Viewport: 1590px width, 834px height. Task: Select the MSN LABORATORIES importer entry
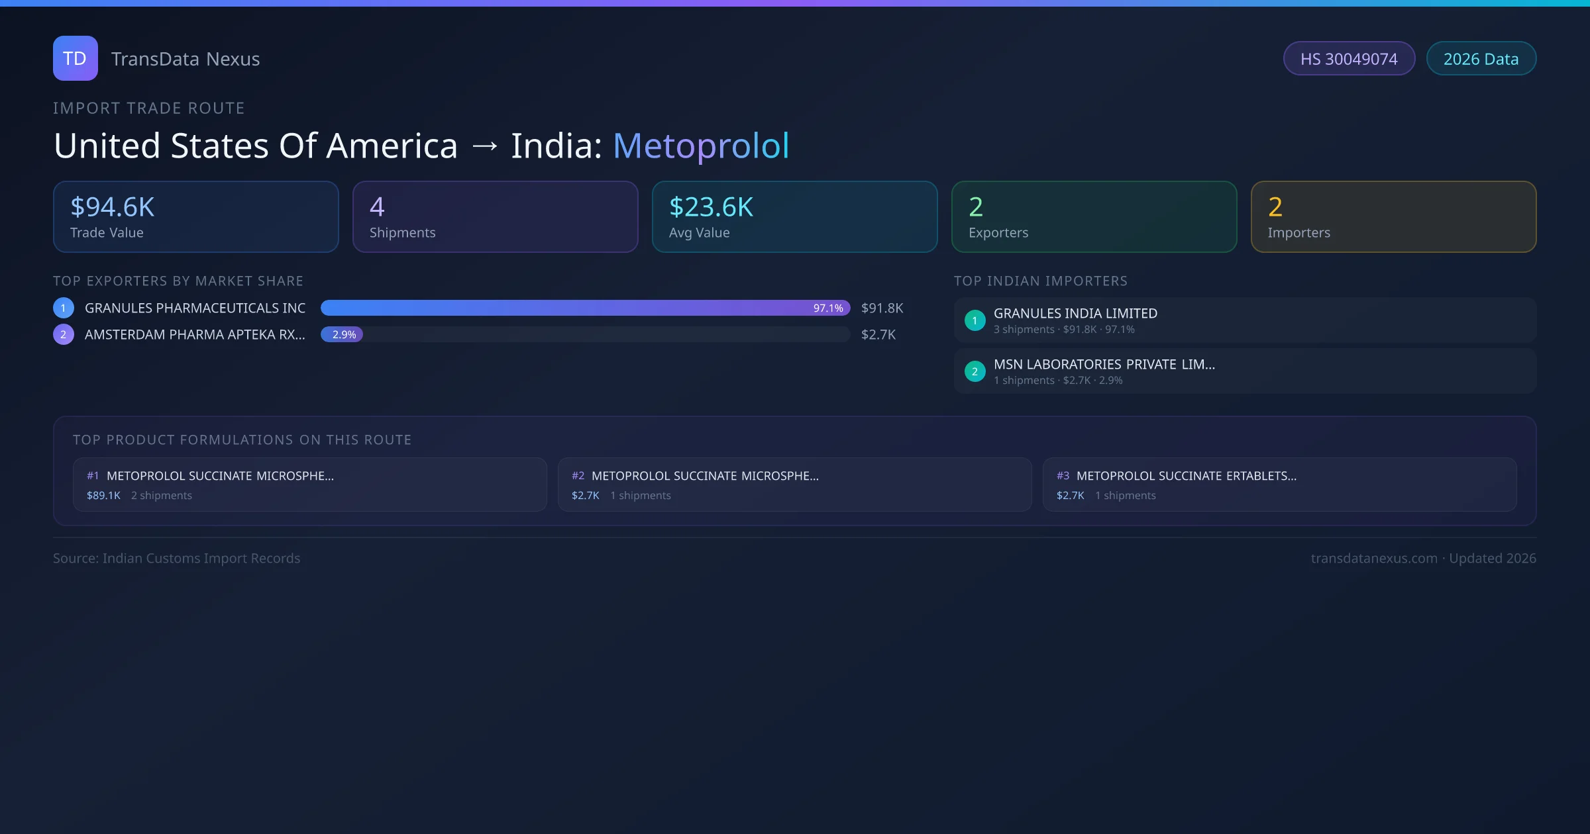click(1244, 371)
